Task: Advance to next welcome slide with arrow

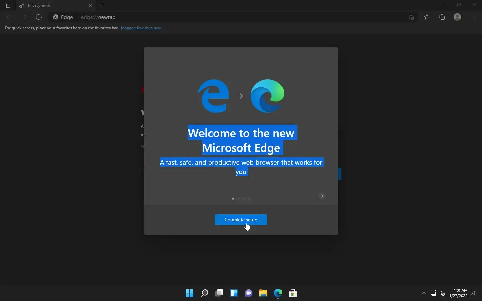Action: pos(322,196)
